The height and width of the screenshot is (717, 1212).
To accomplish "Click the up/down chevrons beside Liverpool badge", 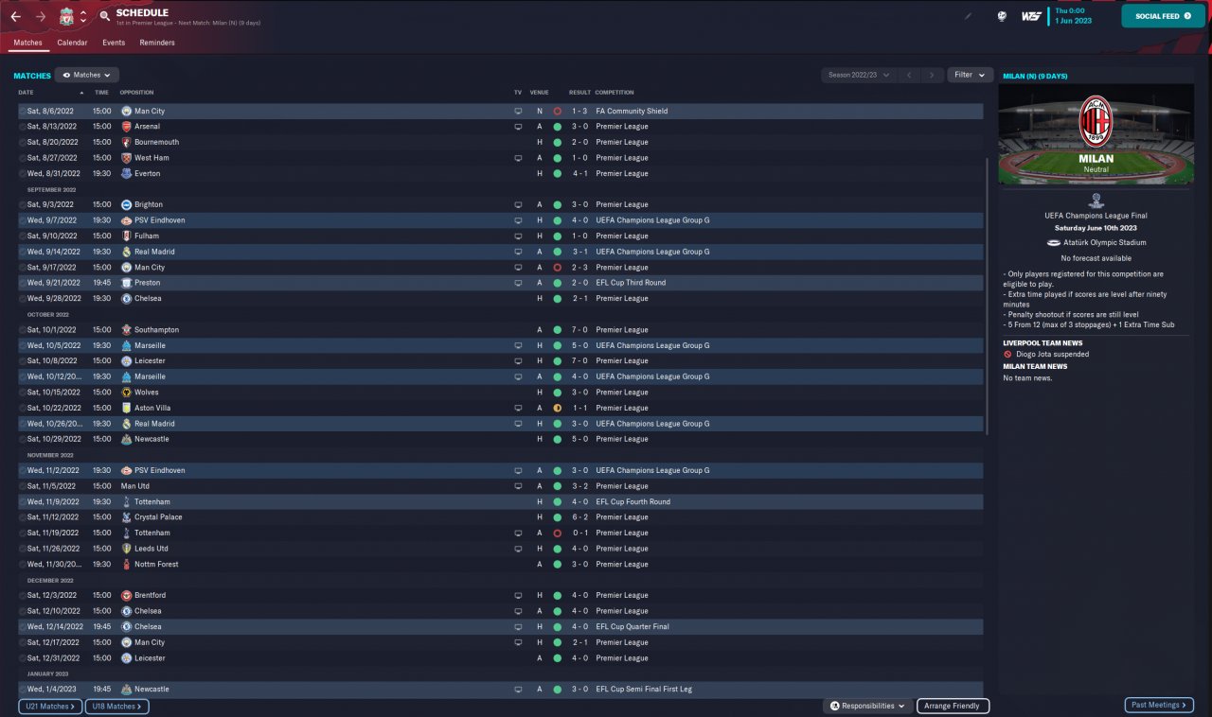I will coord(83,16).
